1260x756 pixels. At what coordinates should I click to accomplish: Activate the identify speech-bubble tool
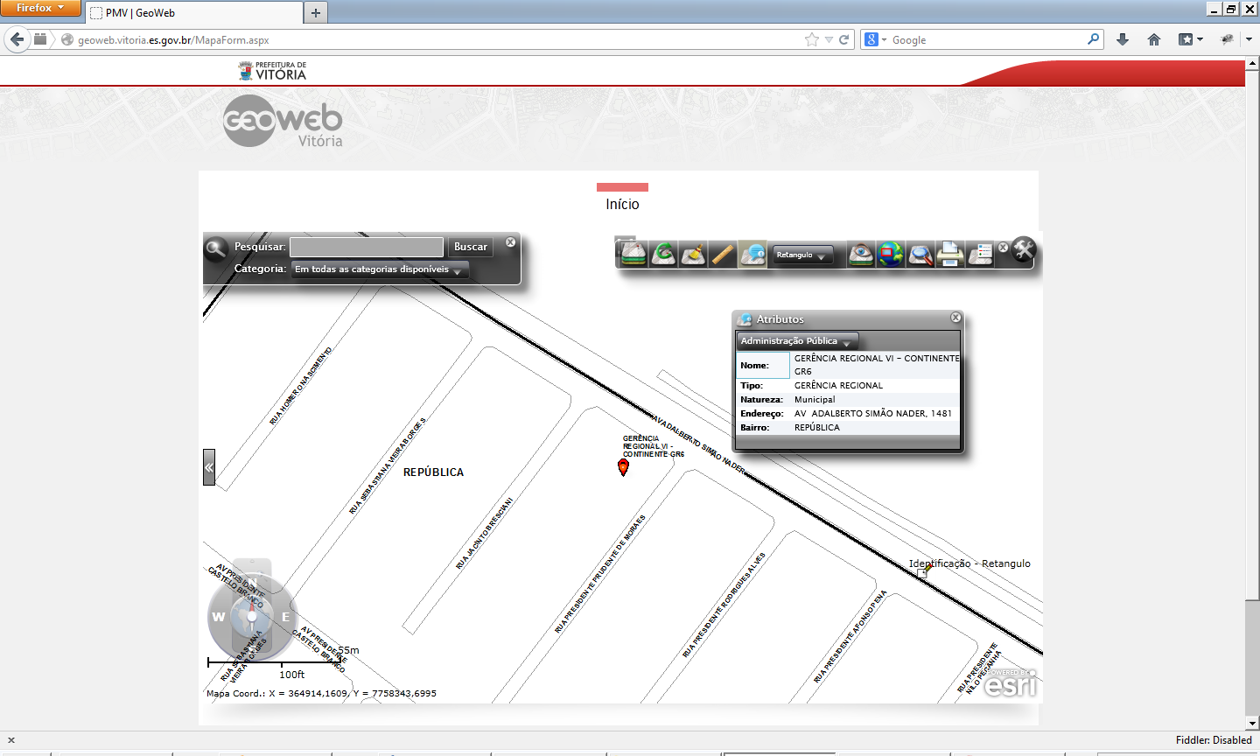click(752, 254)
